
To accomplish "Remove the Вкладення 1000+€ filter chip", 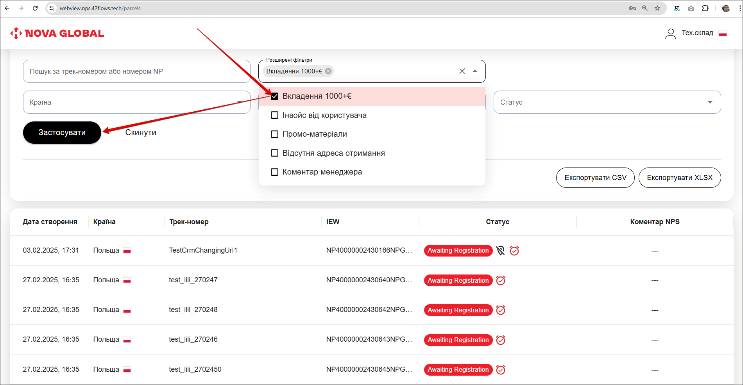I will pyautogui.click(x=328, y=71).
